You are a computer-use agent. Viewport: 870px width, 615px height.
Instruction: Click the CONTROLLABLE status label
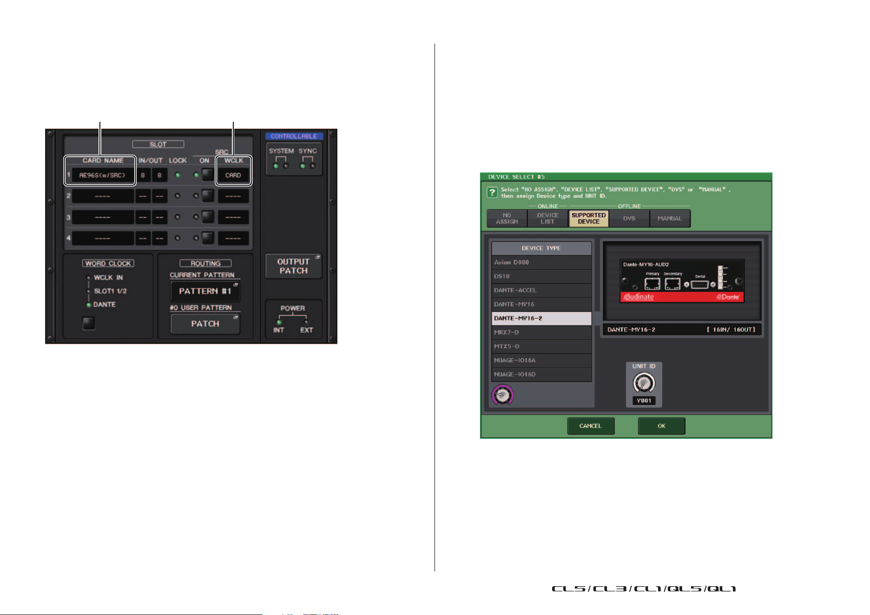pos(294,136)
